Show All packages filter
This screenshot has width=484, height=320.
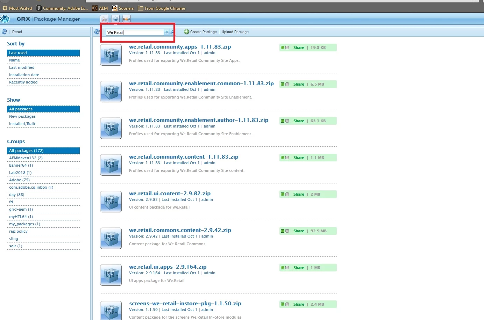(43, 109)
